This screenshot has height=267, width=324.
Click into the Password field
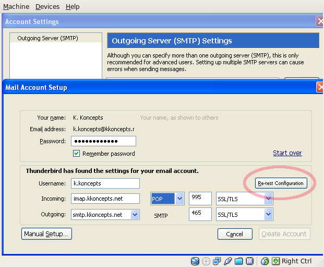pyautogui.click(x=103, y=141)
